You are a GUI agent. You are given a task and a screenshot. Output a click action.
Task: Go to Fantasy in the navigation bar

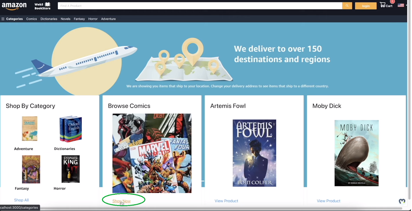(x=79, y=19)
